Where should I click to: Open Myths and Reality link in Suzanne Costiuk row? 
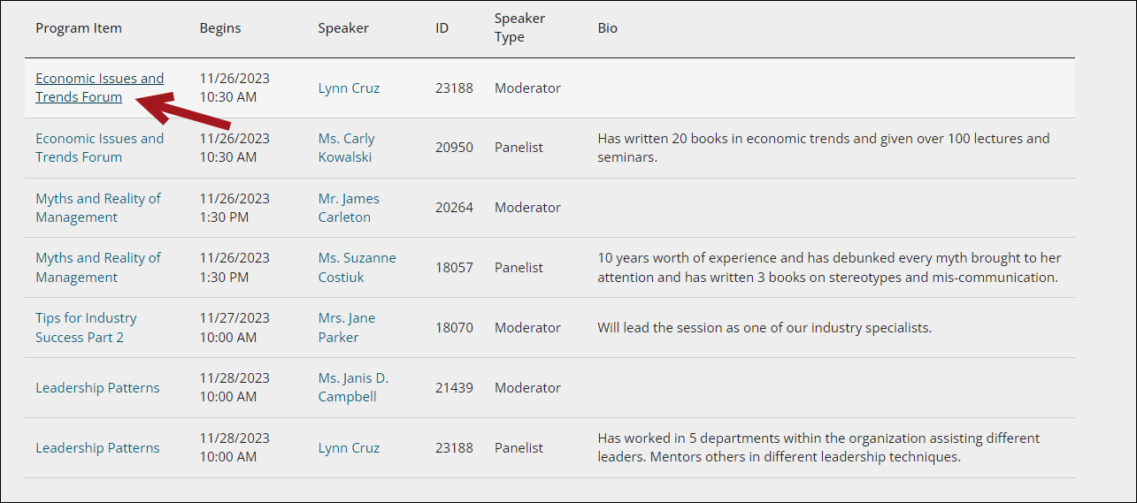click(97, 267)
